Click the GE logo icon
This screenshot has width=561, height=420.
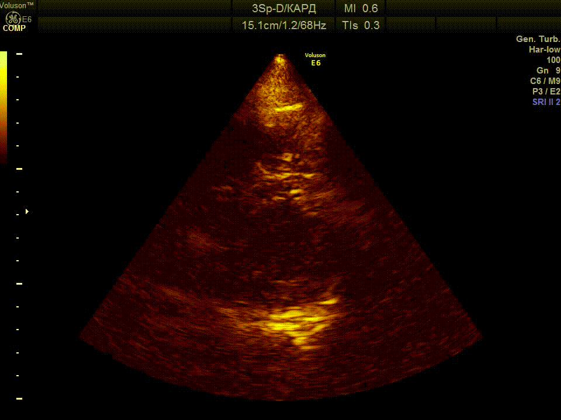click(13, 18)
